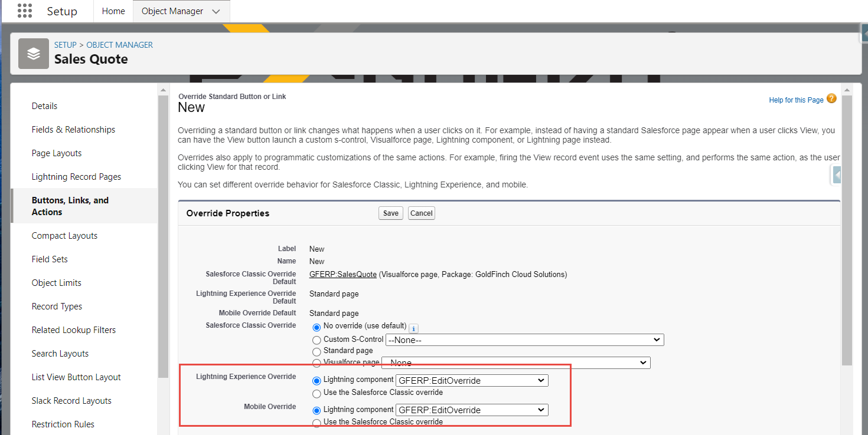Select the Visualforce page radio button
Viewport: 868px width, 435px height.
coord(316,363)
